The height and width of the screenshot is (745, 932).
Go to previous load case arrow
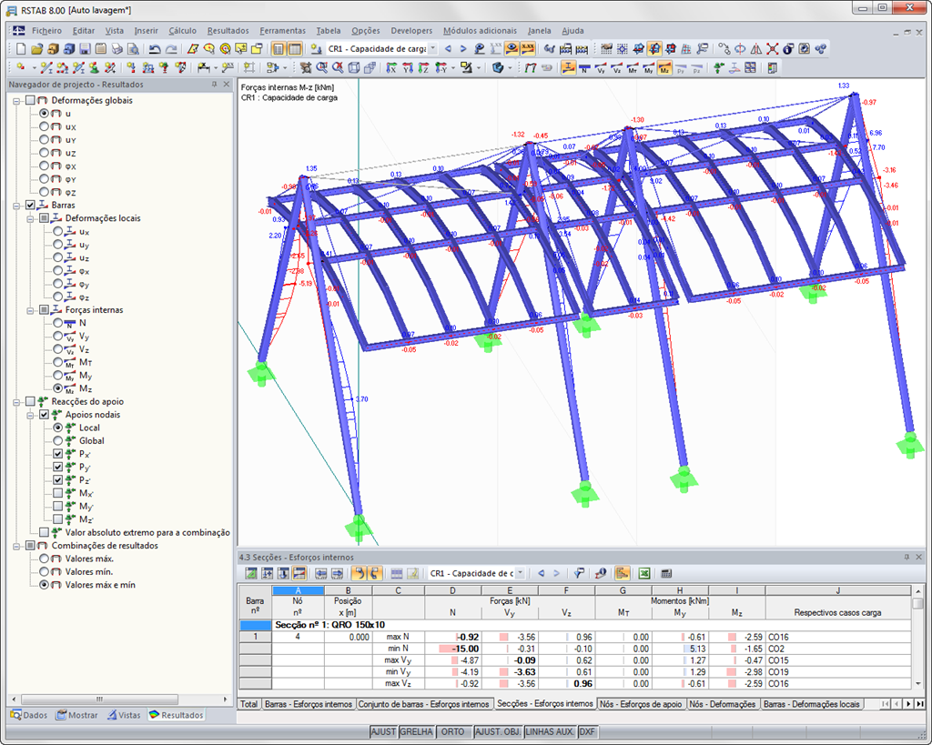[x=448, y=49]
